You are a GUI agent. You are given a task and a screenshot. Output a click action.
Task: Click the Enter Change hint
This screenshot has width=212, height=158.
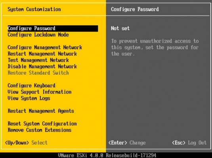click(127, 143)
